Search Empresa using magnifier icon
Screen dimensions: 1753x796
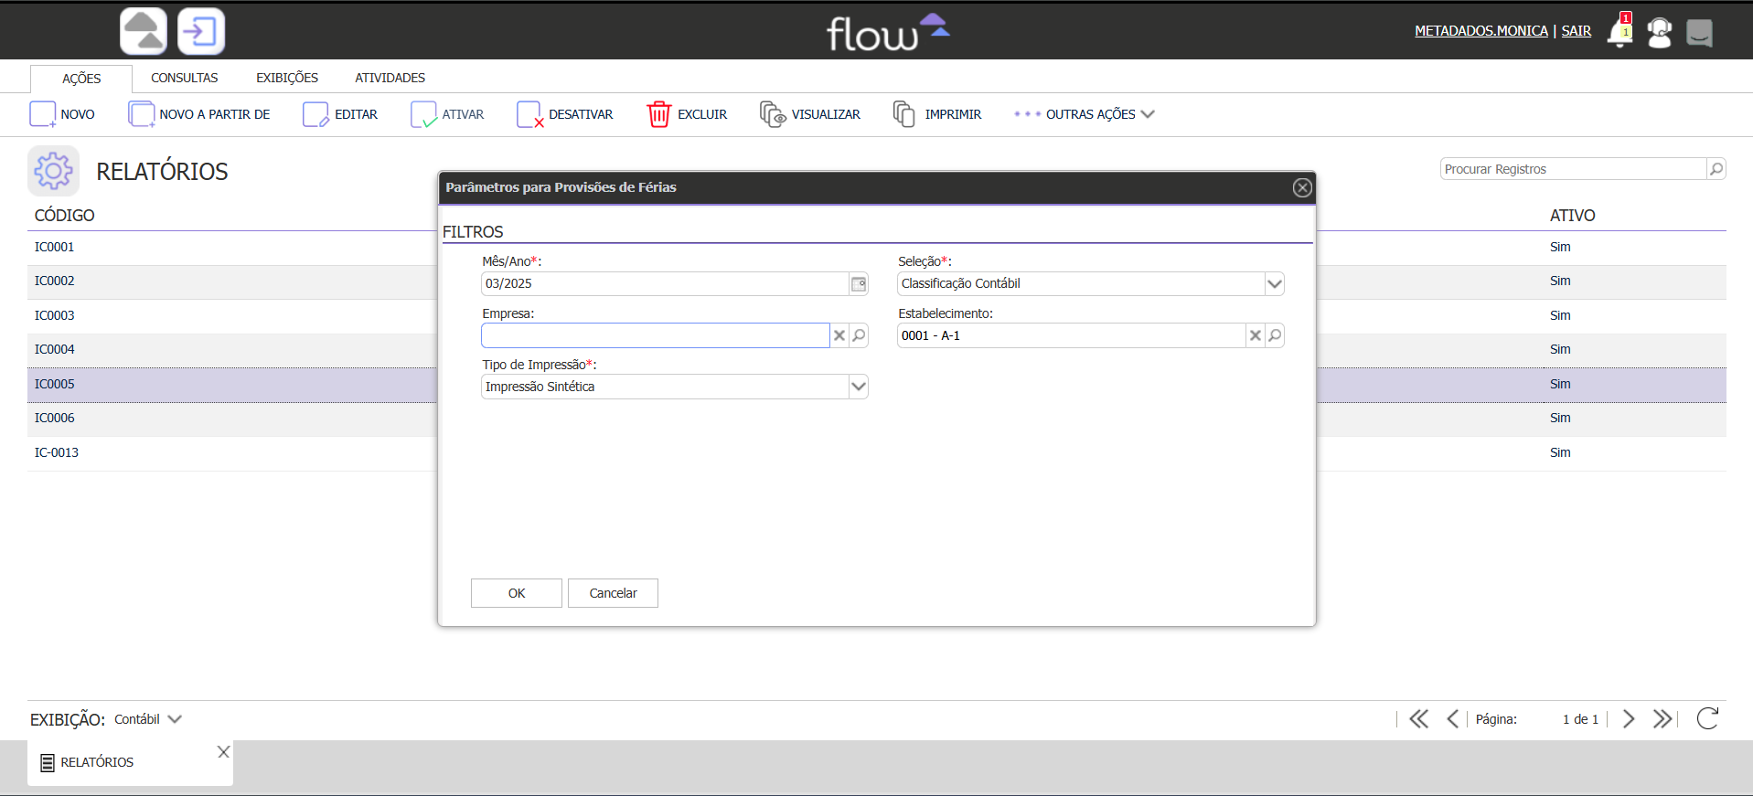(859, 335)
